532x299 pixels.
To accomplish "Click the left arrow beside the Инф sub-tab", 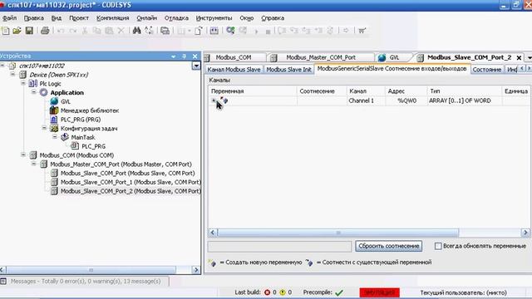I will 522,69.
